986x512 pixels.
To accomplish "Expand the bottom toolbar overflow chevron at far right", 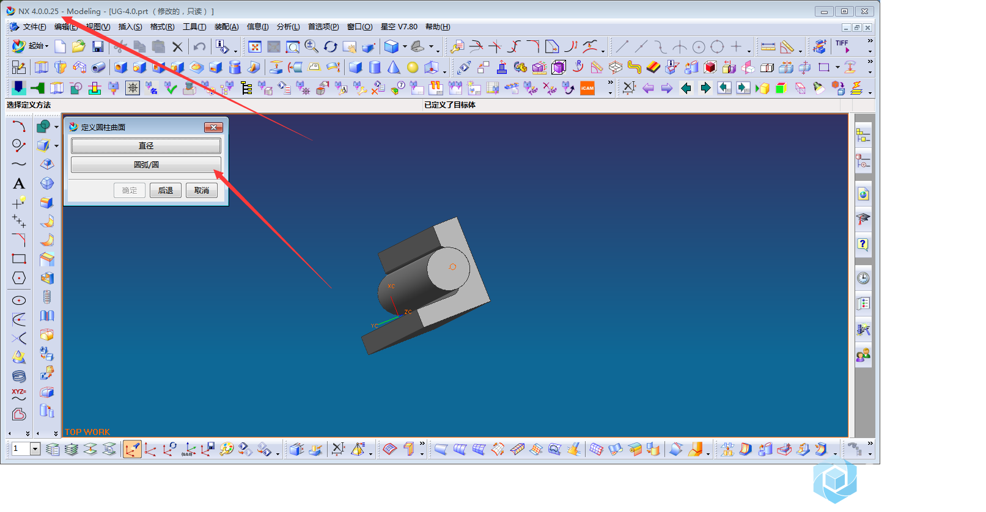I will [870, 444].
